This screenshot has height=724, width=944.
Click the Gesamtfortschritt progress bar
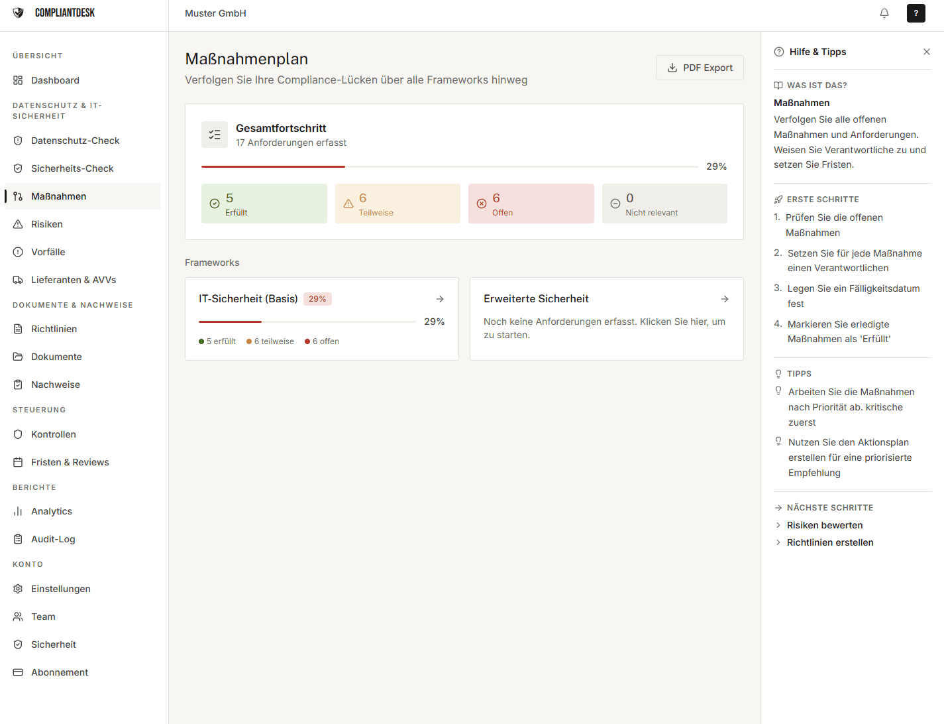[449, 166]
